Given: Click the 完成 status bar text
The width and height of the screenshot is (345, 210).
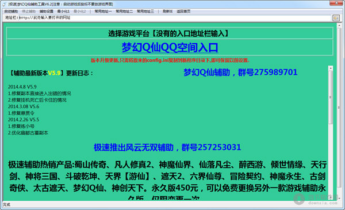Looking at the screenshot, I should click(6, 204).
